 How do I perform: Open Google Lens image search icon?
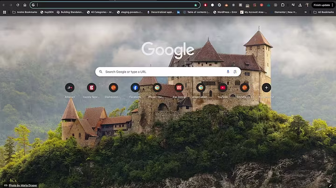click(235, 72)
